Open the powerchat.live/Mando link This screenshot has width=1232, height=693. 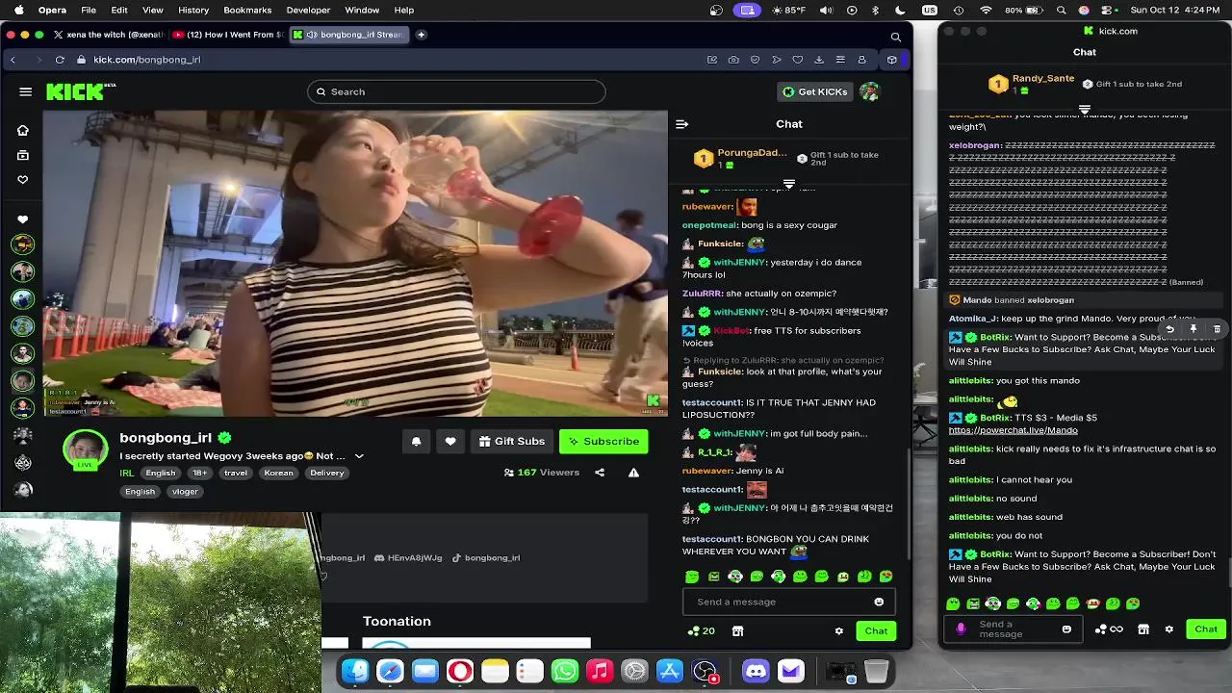pyautogui.click(x=1013, y=430)
